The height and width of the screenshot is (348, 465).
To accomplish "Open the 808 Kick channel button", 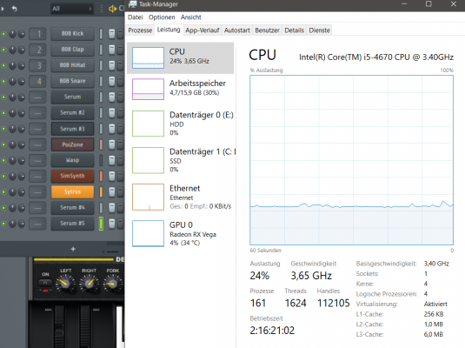I will [72, 34].
